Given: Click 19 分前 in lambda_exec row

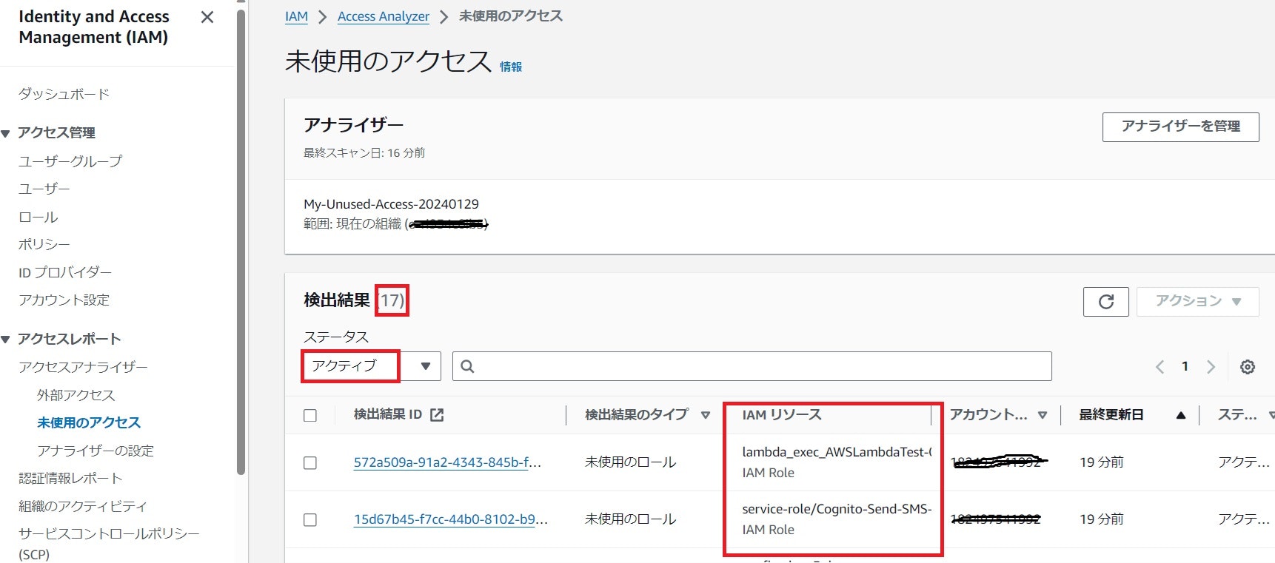Looking at the screenshot, I should [x=1102, y=462].
